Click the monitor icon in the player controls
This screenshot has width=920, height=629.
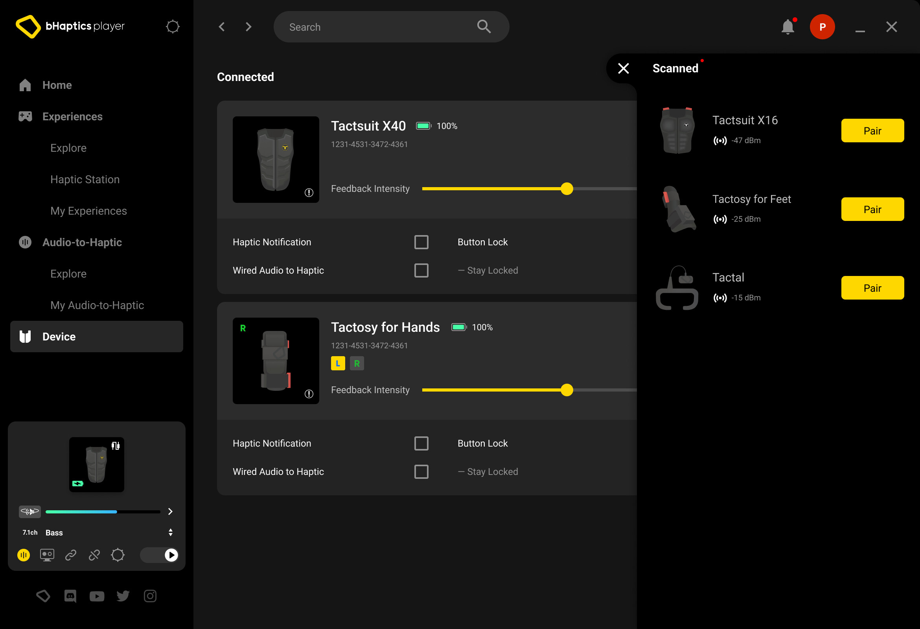tap(47, 555)
